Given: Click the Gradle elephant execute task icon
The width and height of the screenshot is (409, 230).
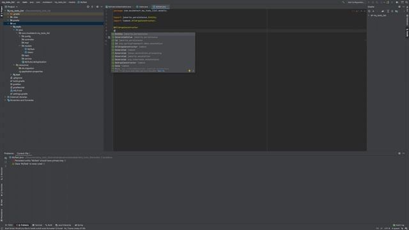Looking at the screenshot, I should 383,11.
